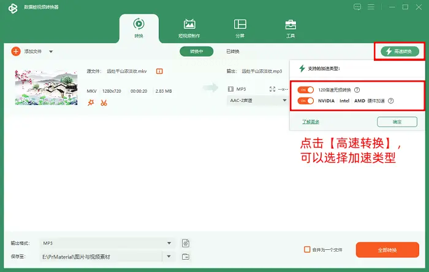The image size is (429, 272).
Task: Click the scissors trim icon
Action: tap(104, 103)
